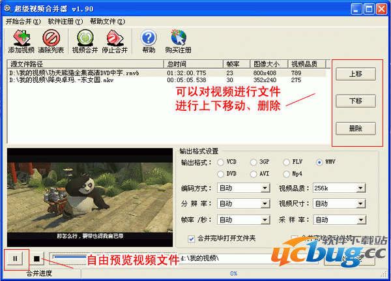
Task: Toggle the 合并完毕打开文件夹 checkbox
Action: (x=192, y=238)
